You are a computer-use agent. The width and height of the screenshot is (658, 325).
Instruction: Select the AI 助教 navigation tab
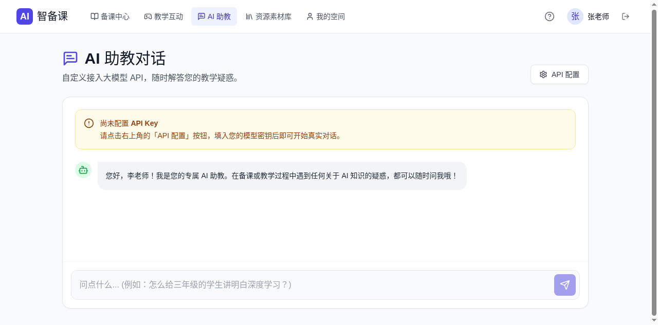click(x=214, y=16)
